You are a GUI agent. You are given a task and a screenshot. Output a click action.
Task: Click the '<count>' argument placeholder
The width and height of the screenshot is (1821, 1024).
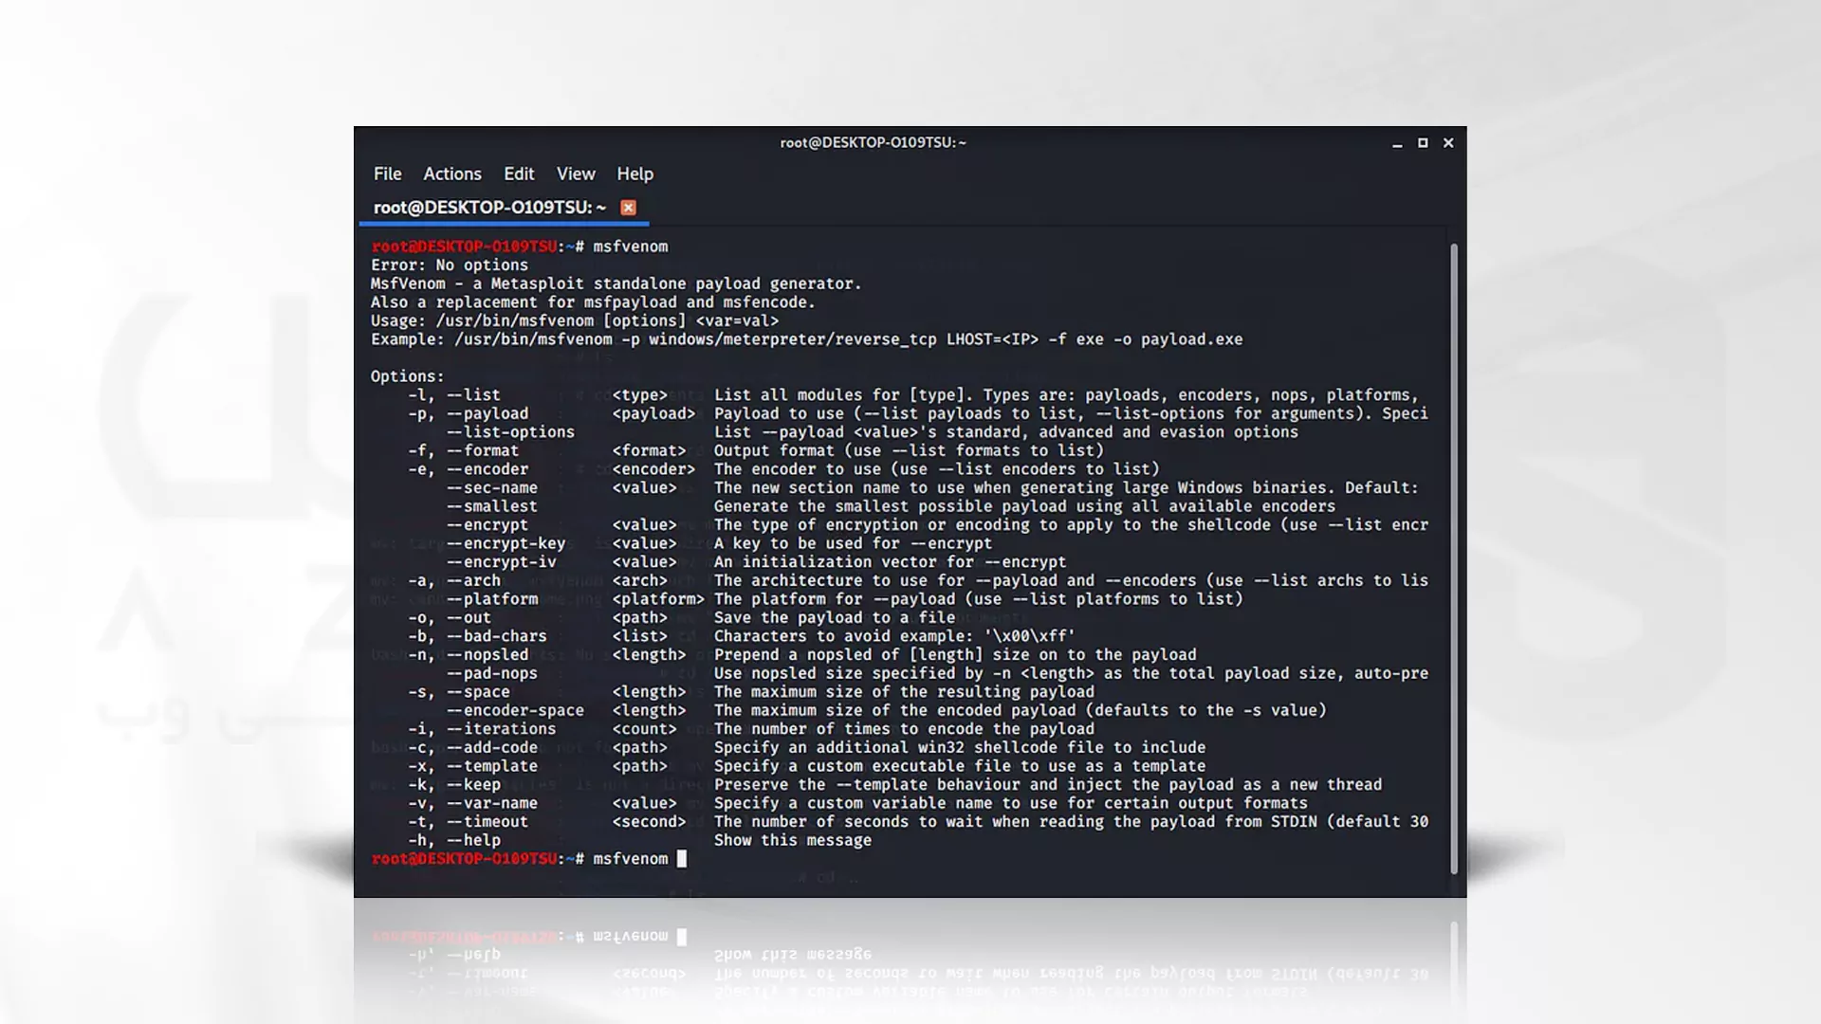(644, 729)
